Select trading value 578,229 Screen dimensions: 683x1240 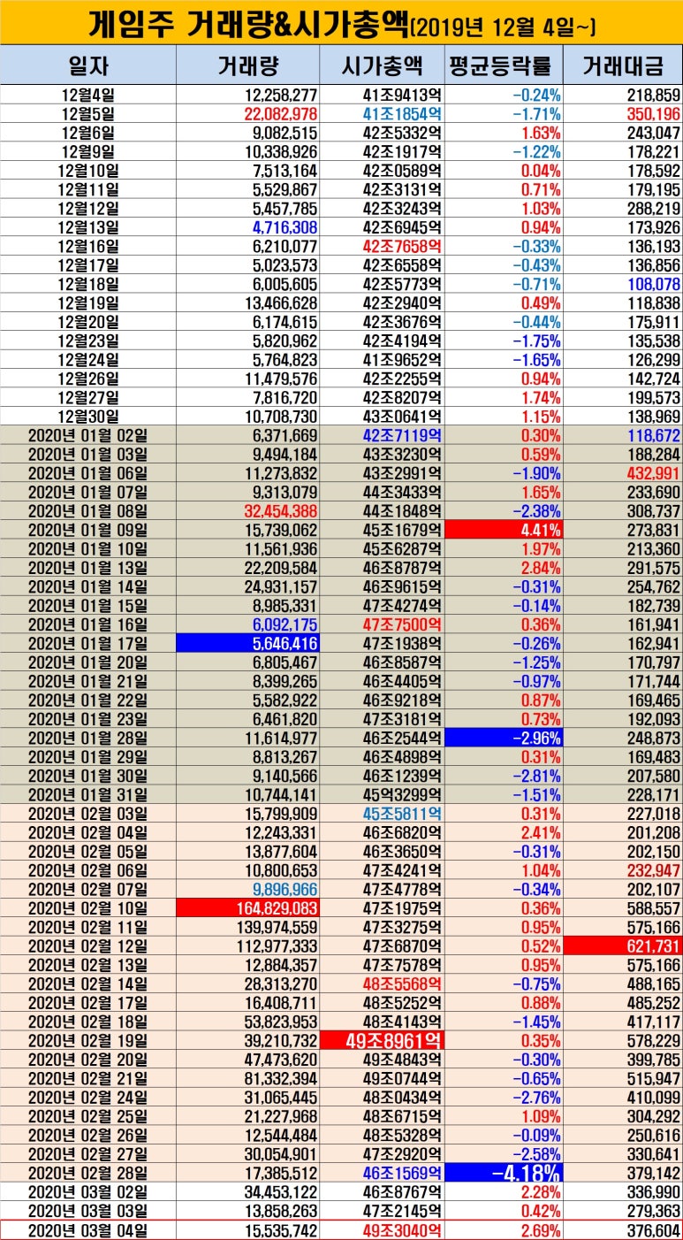click(651, 1041)
